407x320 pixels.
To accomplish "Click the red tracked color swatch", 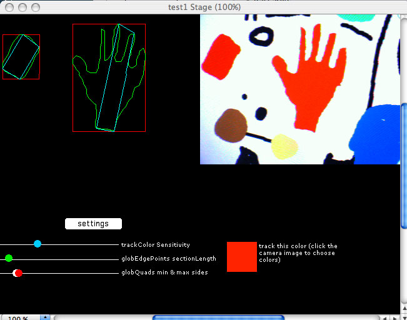I will coord(241,257).
